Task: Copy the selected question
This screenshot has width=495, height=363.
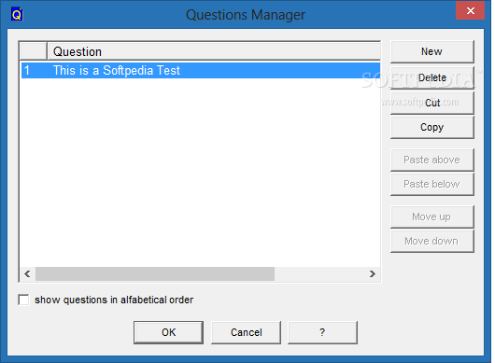Action: [x=431, y=127]
